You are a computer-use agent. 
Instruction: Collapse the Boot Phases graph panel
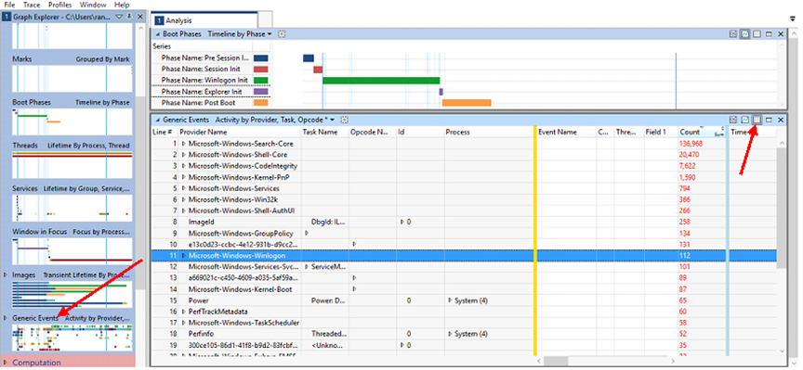point(157,34)
